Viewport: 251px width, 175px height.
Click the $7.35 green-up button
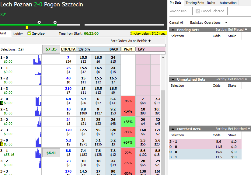[51, 49]
